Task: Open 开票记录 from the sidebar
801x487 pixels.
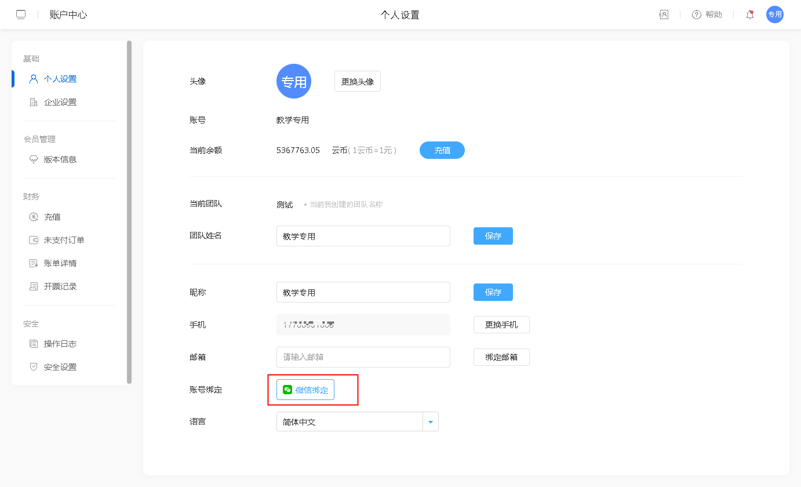Action: [60, 286]
